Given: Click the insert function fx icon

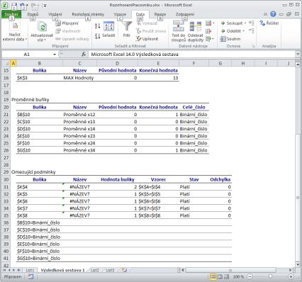Looking at the screenshot, I should pyautogui.click(x=84, y=55).
